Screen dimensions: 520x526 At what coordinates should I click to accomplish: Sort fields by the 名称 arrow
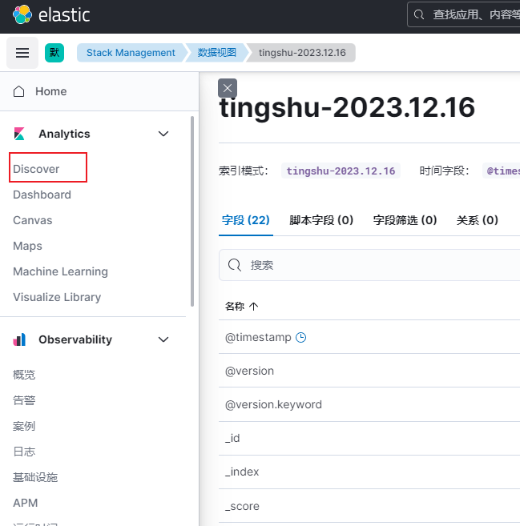tap(254, 306)
